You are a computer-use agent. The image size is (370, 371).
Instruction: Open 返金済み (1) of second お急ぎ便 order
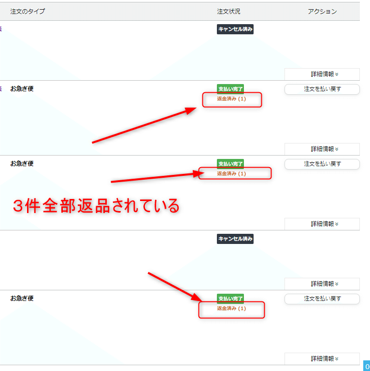pyautogui.click(x=231, y=174)
